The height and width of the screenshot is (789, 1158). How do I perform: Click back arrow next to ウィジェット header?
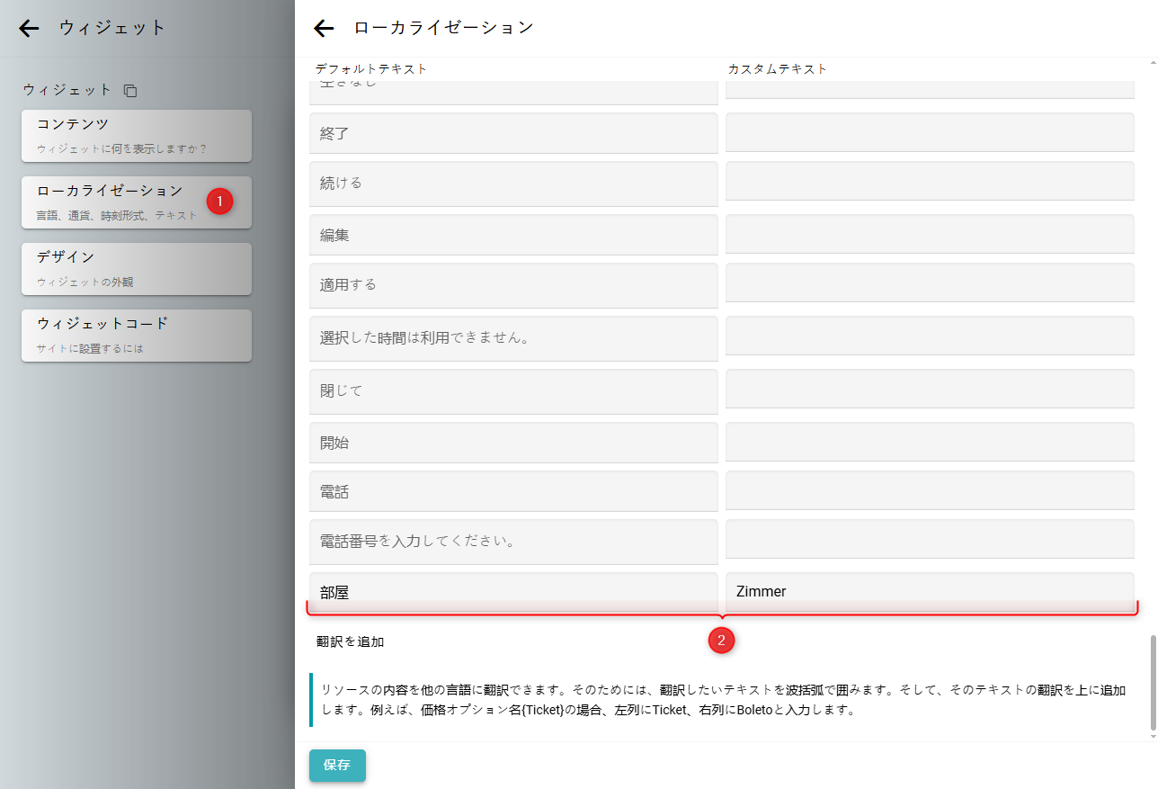30,28
